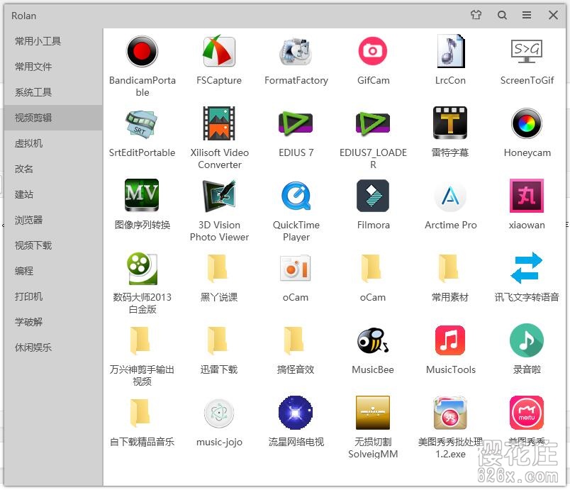
Task: Launch 流星网络电视
Action: point(296,413)
